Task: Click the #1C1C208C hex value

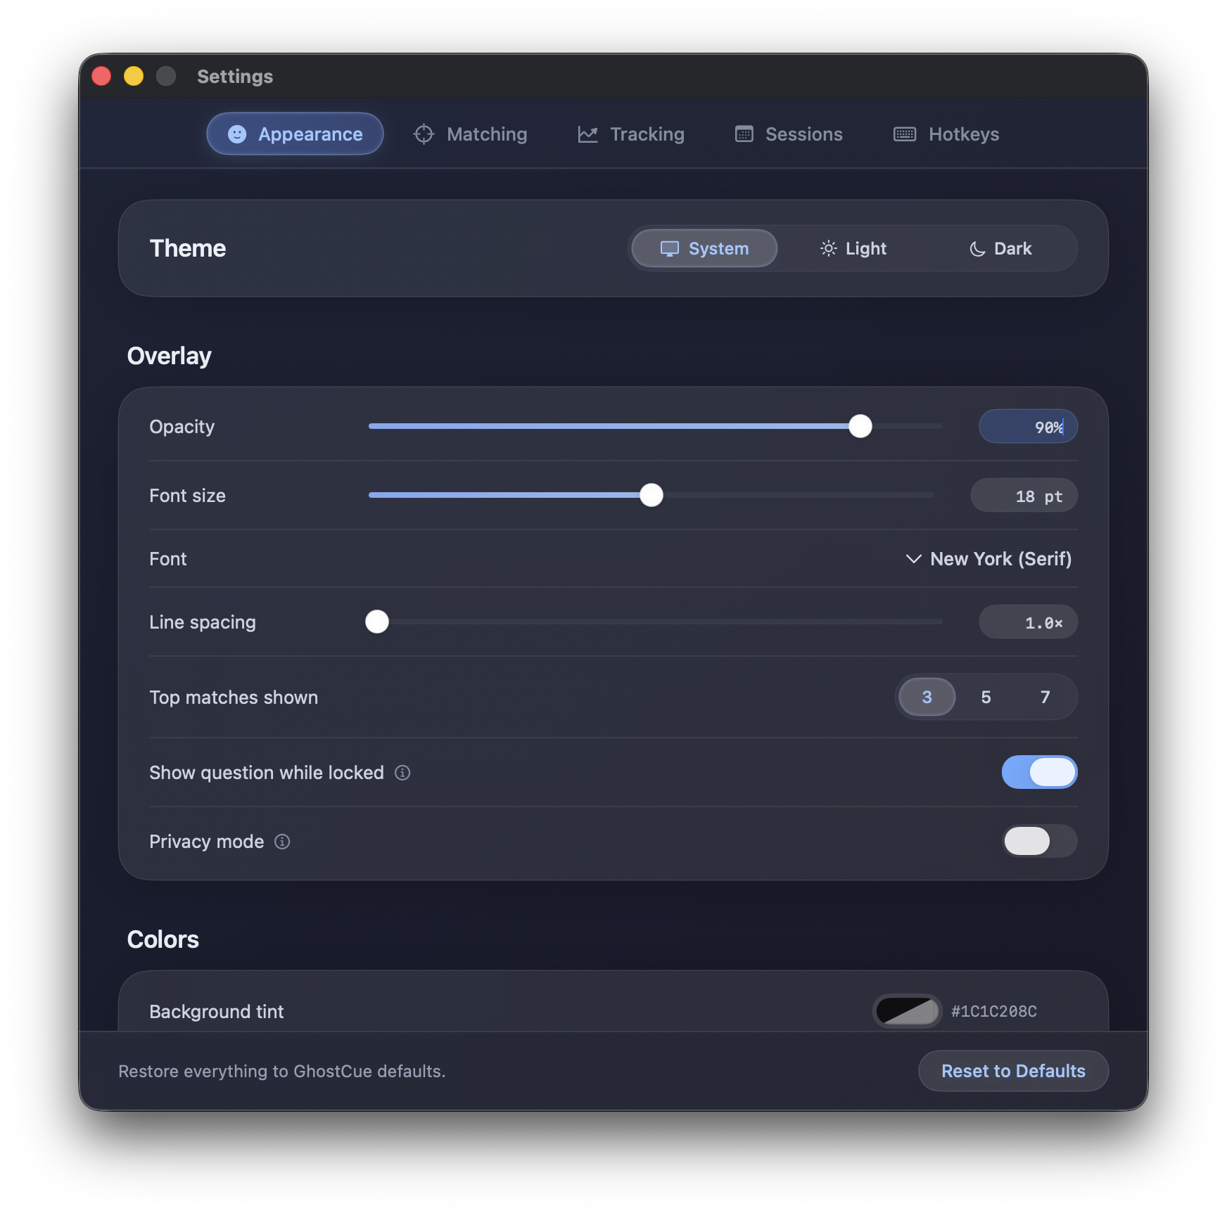Action: (993, 1011)
